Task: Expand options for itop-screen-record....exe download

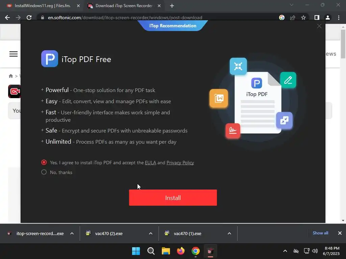Action: tap(72, 233)
